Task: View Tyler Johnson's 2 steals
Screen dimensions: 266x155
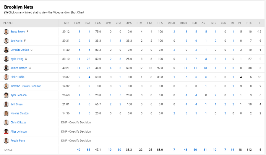Action: click(215, 95)
